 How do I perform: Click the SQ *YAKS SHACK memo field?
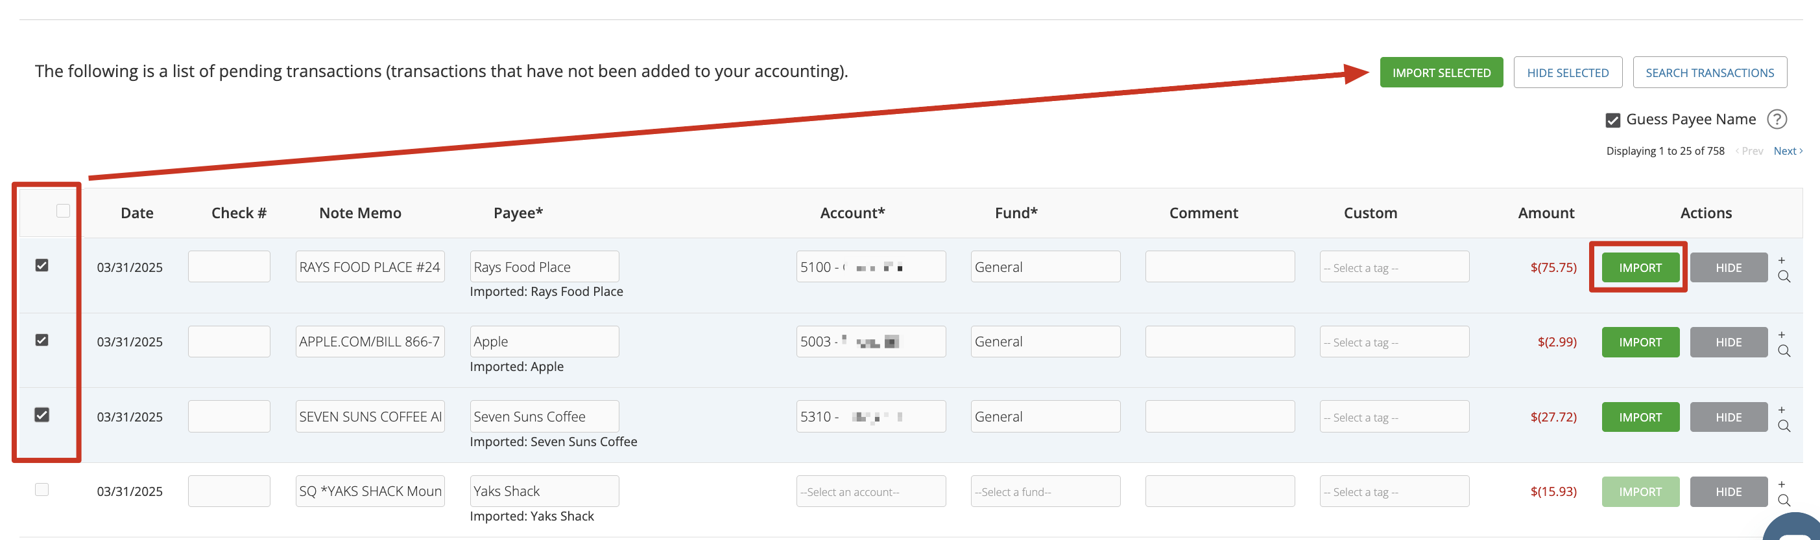[x=370, y=491]
